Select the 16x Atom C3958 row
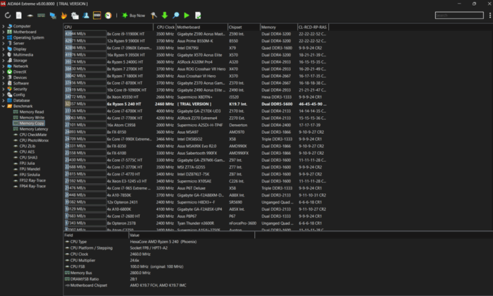493x296 pixels. tap(196, 125)
